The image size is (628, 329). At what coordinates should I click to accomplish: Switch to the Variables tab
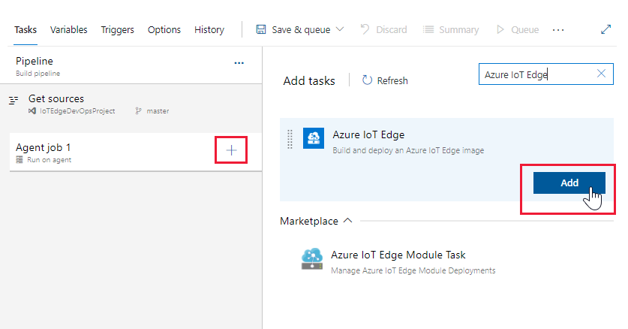(68, 30)
